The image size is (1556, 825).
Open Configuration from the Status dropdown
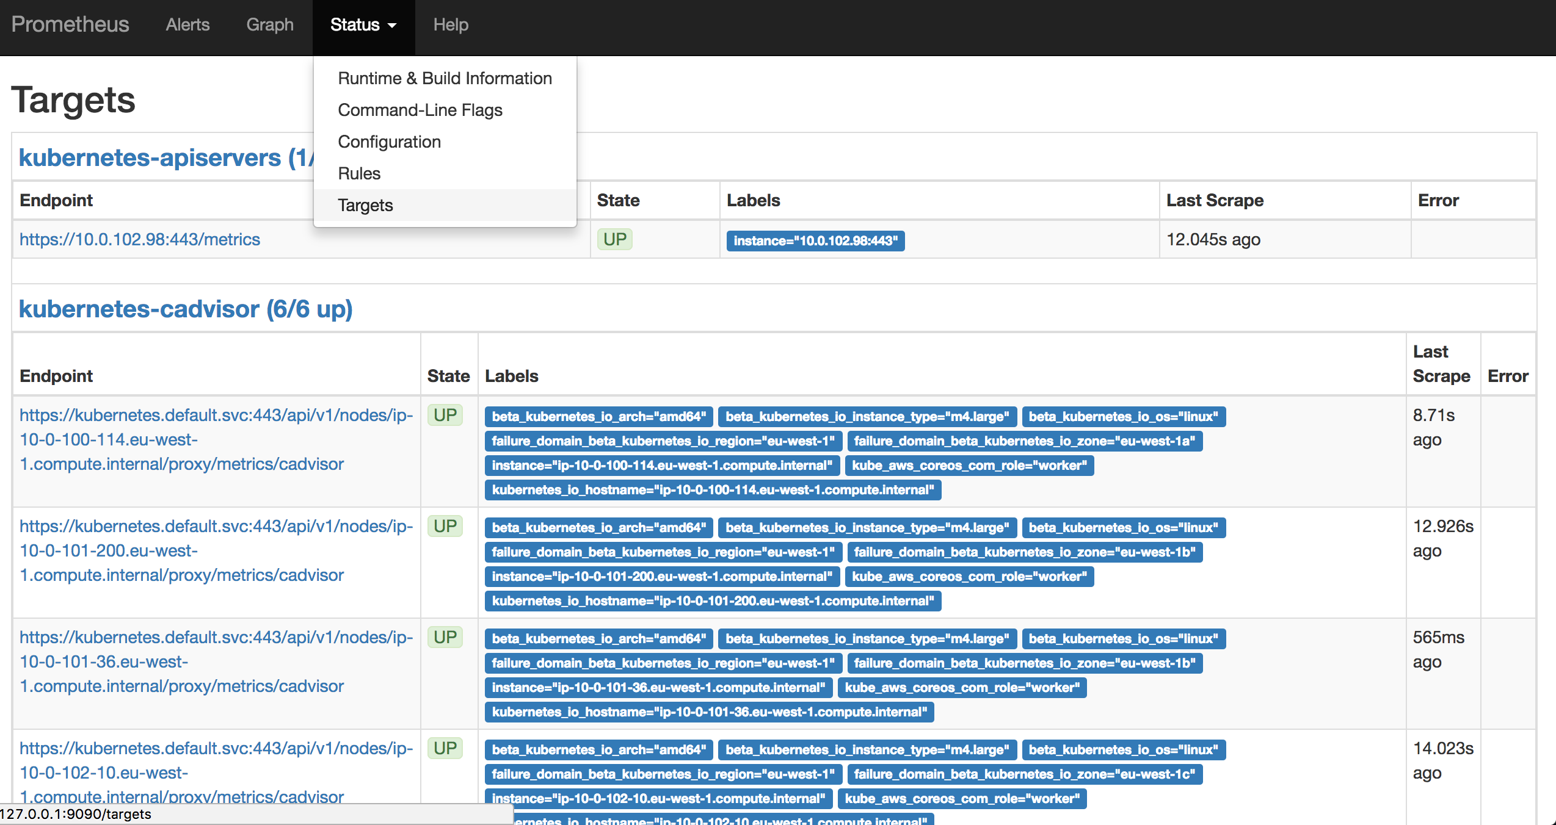389,142
